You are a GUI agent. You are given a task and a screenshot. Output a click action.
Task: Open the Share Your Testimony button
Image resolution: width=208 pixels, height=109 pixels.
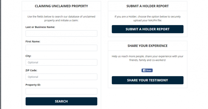148,80
